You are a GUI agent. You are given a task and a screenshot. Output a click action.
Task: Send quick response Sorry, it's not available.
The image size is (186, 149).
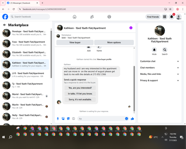[80, 99]
